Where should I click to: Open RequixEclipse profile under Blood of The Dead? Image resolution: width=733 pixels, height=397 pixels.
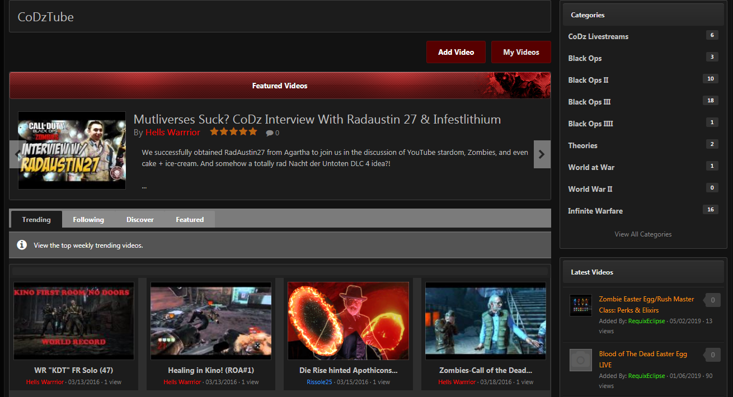click(x=647, y=376)
